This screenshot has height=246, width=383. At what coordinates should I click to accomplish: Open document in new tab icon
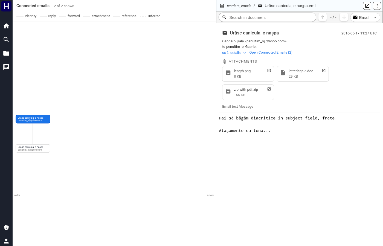(x=367, y=6)
